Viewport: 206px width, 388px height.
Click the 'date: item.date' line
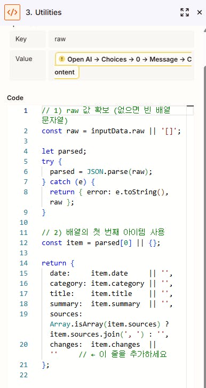[111, 273]
